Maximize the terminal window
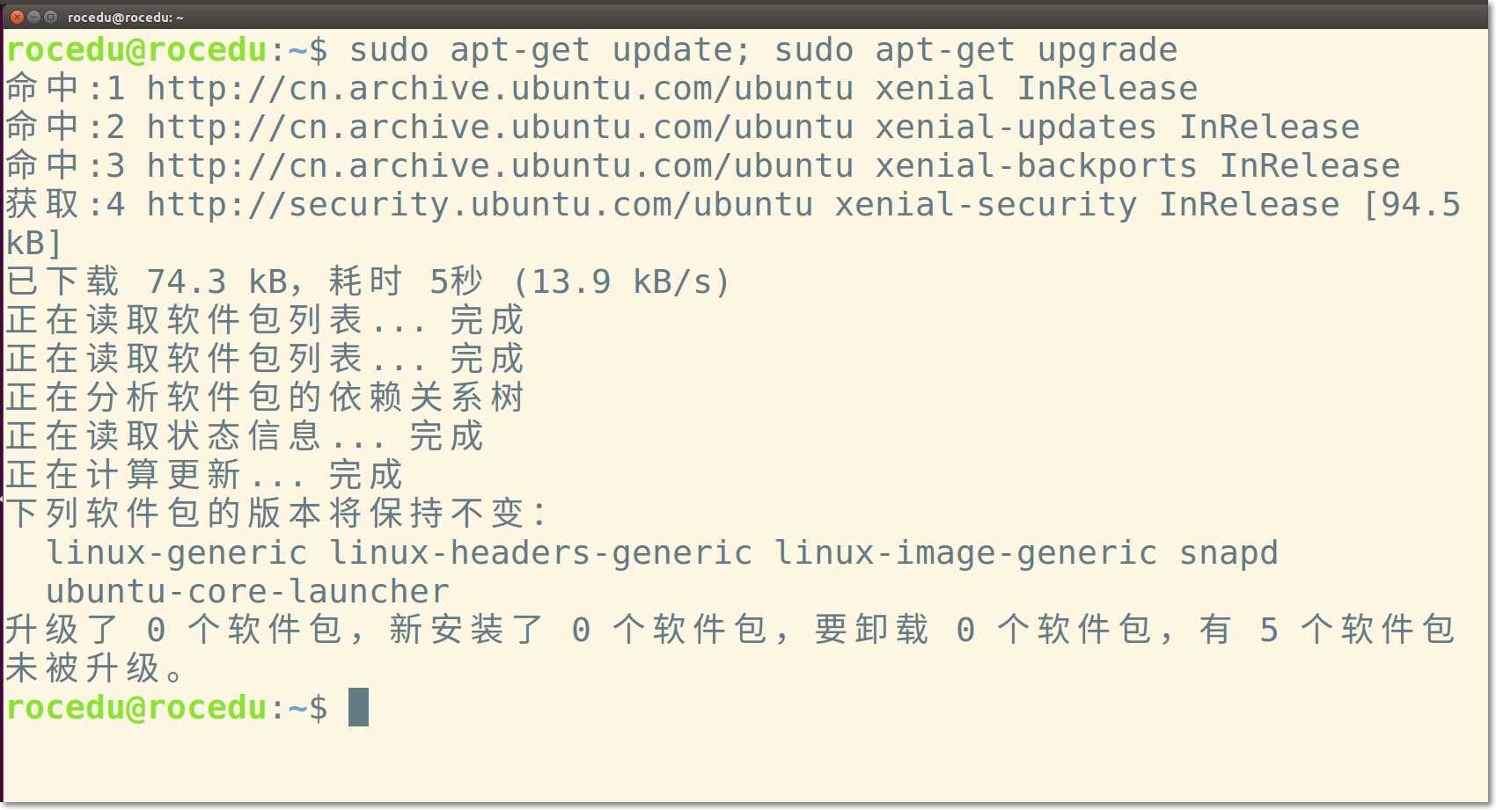 (x=50, y=17)
